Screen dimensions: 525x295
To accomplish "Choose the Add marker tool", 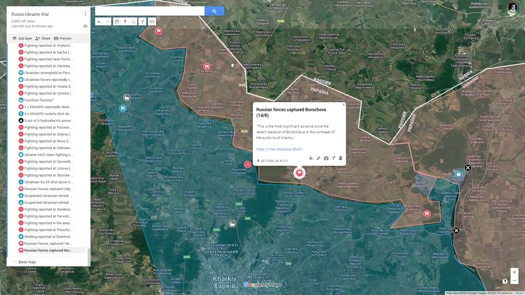I will [125, 22].
